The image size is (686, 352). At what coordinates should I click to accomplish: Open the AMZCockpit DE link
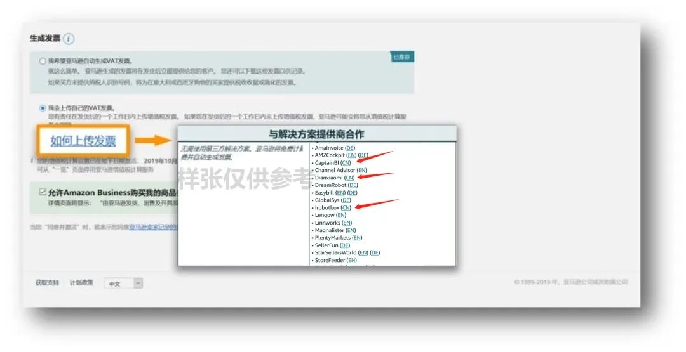point(363,155)
